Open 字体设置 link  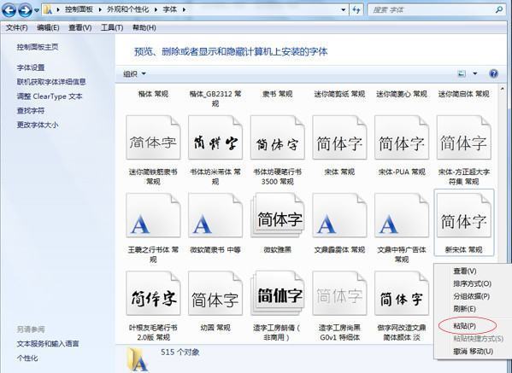point(31,67)
